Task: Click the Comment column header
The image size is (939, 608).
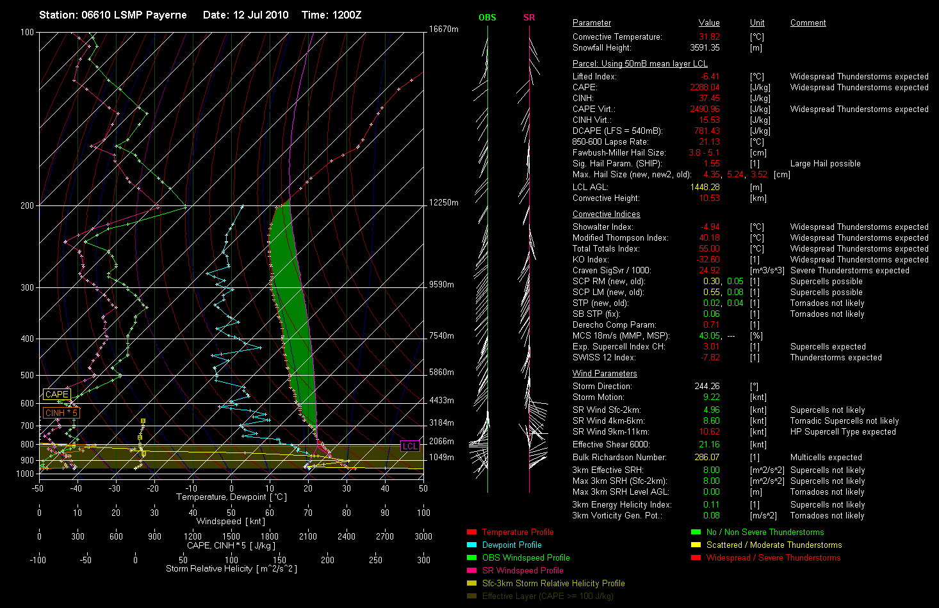Action: tap(808, 23)
